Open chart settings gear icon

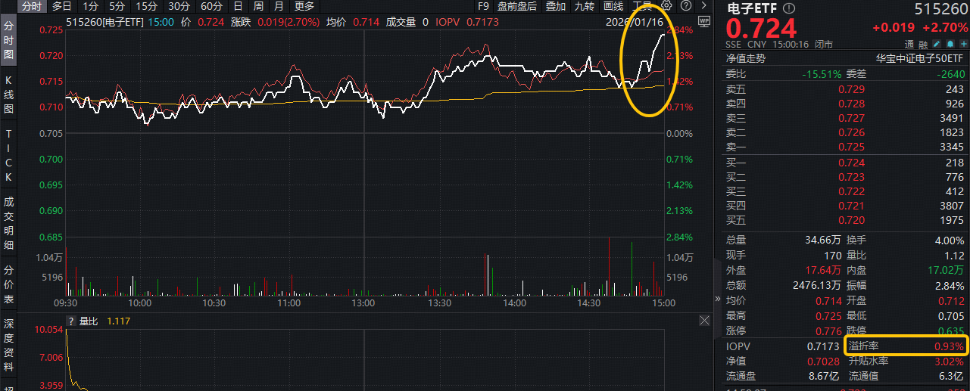[x=666, y=6]
